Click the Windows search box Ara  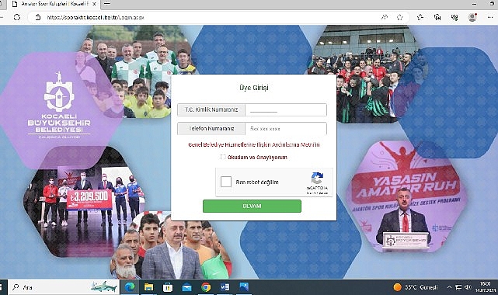click(64, 287)
